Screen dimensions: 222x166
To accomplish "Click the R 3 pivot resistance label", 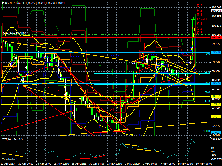I will tap(200, 6).
